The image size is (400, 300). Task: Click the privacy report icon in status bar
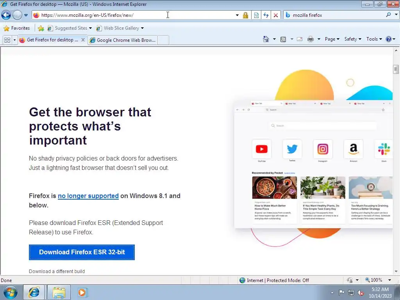coord(350,280)
